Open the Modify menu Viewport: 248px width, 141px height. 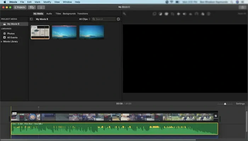pos(47,2)
